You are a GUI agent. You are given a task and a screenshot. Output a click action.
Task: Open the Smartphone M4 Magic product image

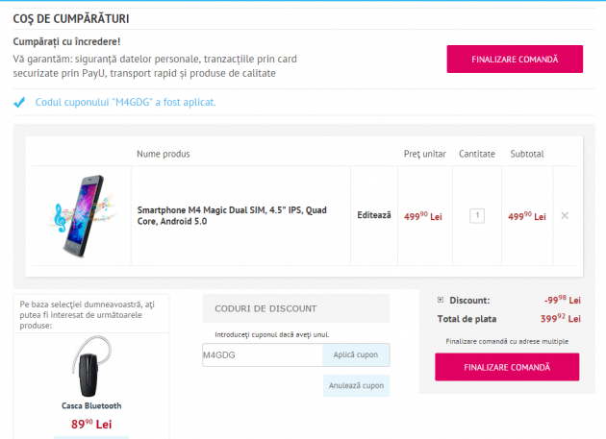pos(81,215)
